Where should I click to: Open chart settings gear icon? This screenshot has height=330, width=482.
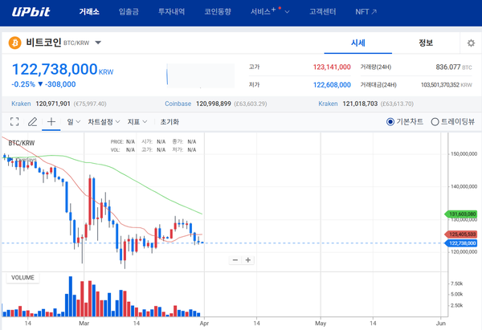471,43
